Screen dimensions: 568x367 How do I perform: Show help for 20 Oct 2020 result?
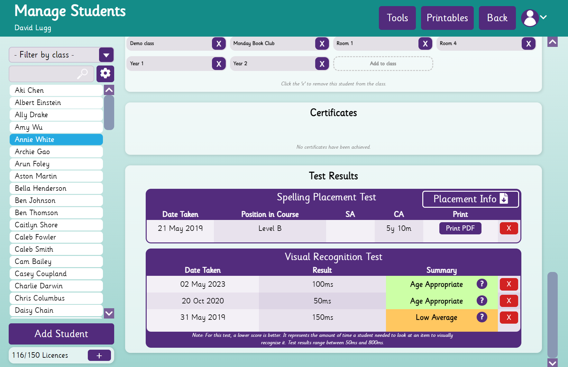tap(482, 301)
